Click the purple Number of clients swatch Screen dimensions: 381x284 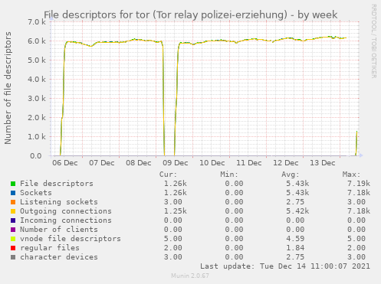pos(13,230)
